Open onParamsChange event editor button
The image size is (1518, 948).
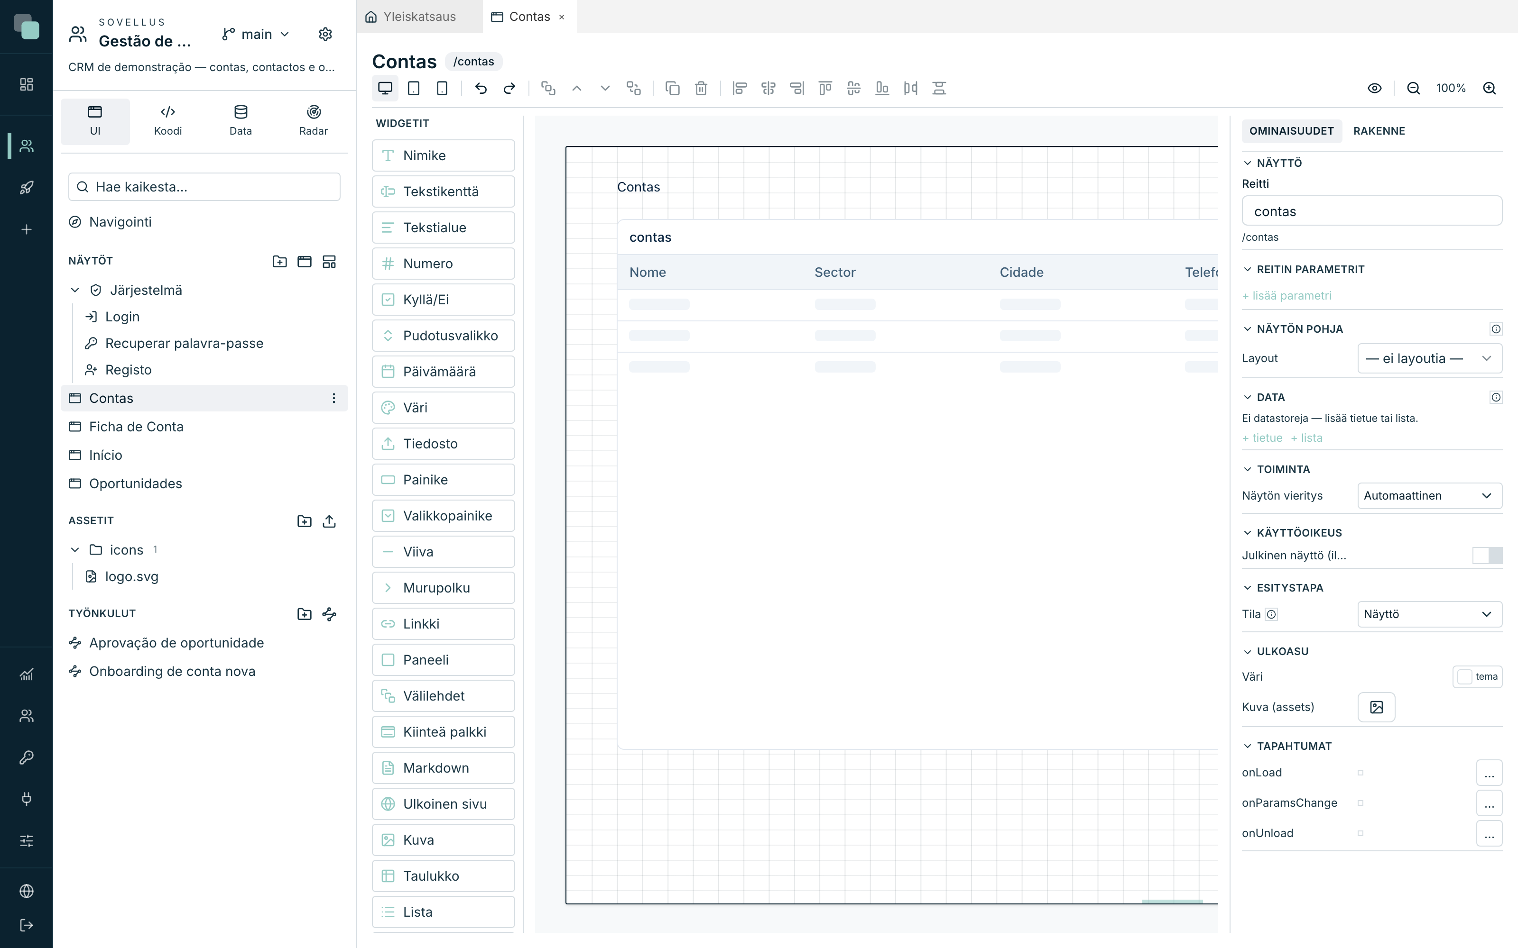click(x=1489, y=803)
